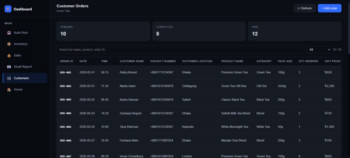Click the Email Report icon
Viewport: 350px width, 158px height.
(9, 67)
